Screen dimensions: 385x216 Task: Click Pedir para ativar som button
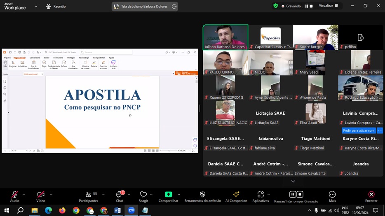click(359, 130)
